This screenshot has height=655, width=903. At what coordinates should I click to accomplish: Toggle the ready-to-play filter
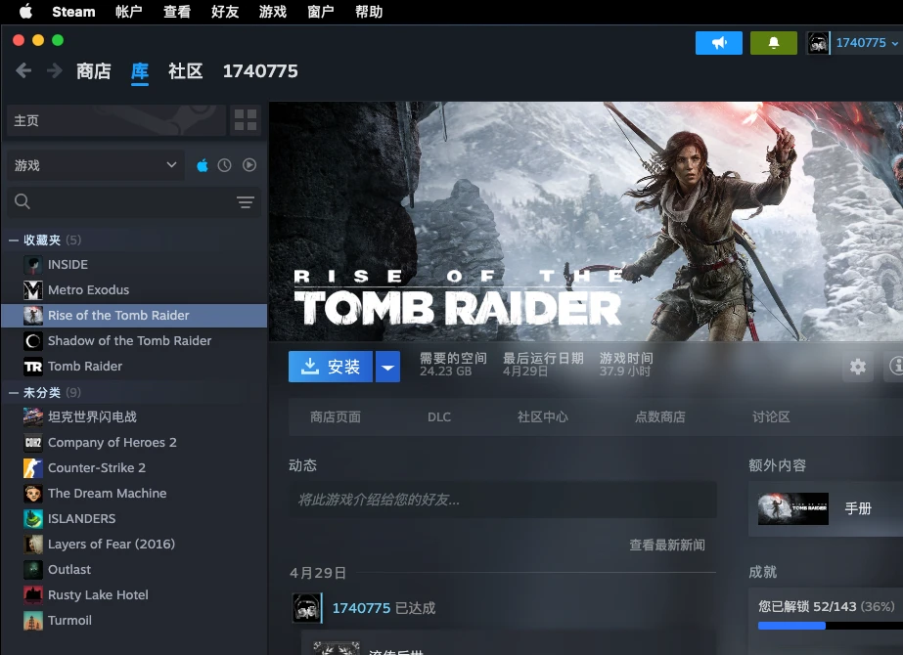(249, 165)
